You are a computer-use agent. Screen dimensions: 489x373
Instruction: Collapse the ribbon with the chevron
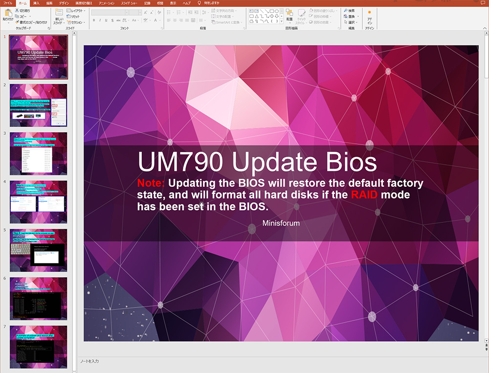[485, 28]
